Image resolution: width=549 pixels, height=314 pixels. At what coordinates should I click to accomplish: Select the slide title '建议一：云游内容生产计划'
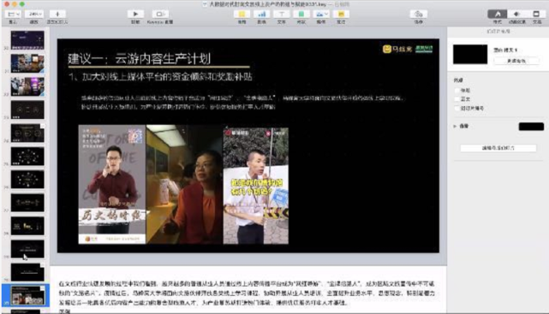tap(140, 58)
